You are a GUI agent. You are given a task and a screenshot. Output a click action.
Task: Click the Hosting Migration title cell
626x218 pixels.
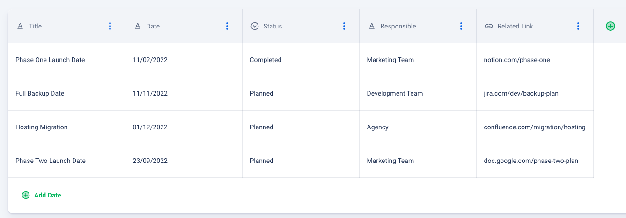42,127
